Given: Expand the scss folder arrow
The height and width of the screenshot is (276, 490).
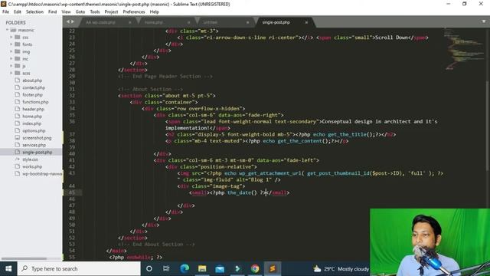Looking at the screenshot, I should (x=11, y=74).
